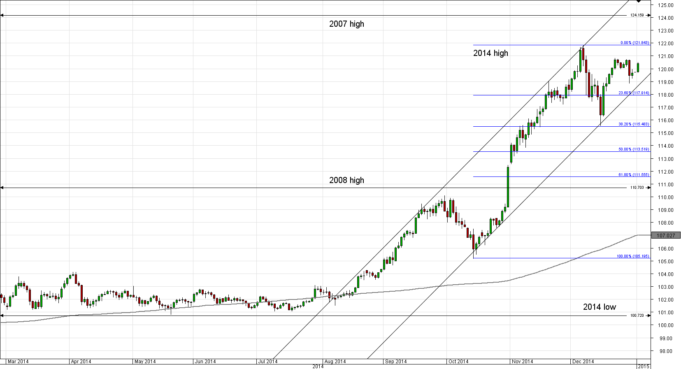The image size is (681, 369).
Task: Select the 124.159 horizontal line value
Action: pyautogui.click(x=637, y=15)
